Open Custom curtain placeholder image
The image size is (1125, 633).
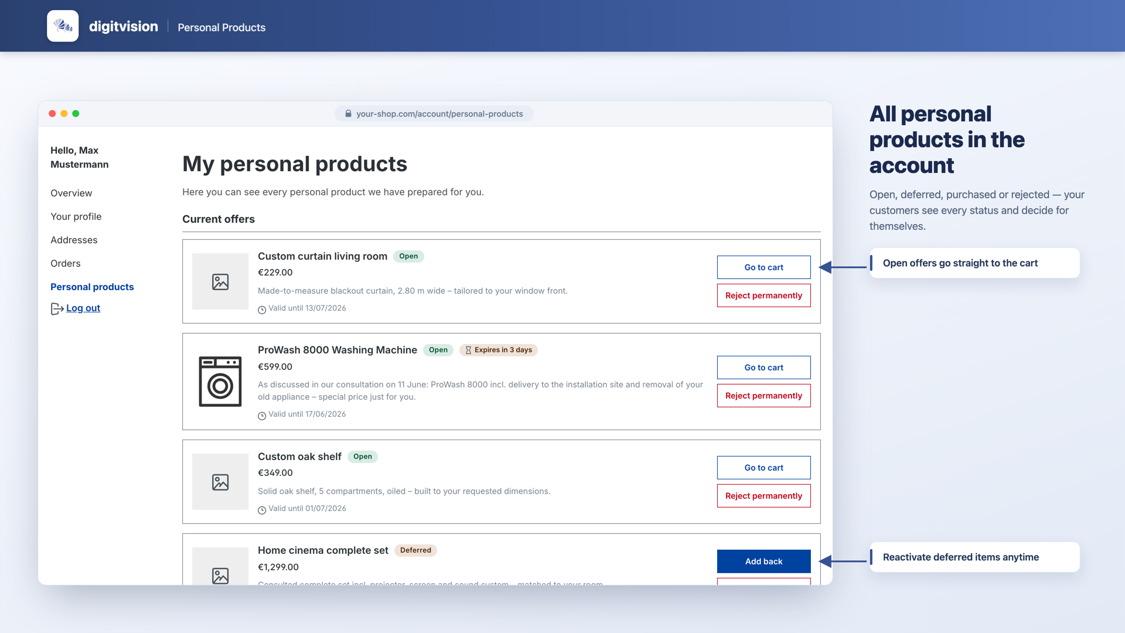click(x=220, y=281)
